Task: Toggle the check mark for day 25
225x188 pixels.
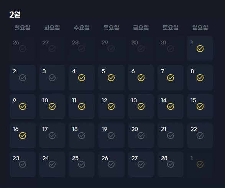Action: coord(82,164)
